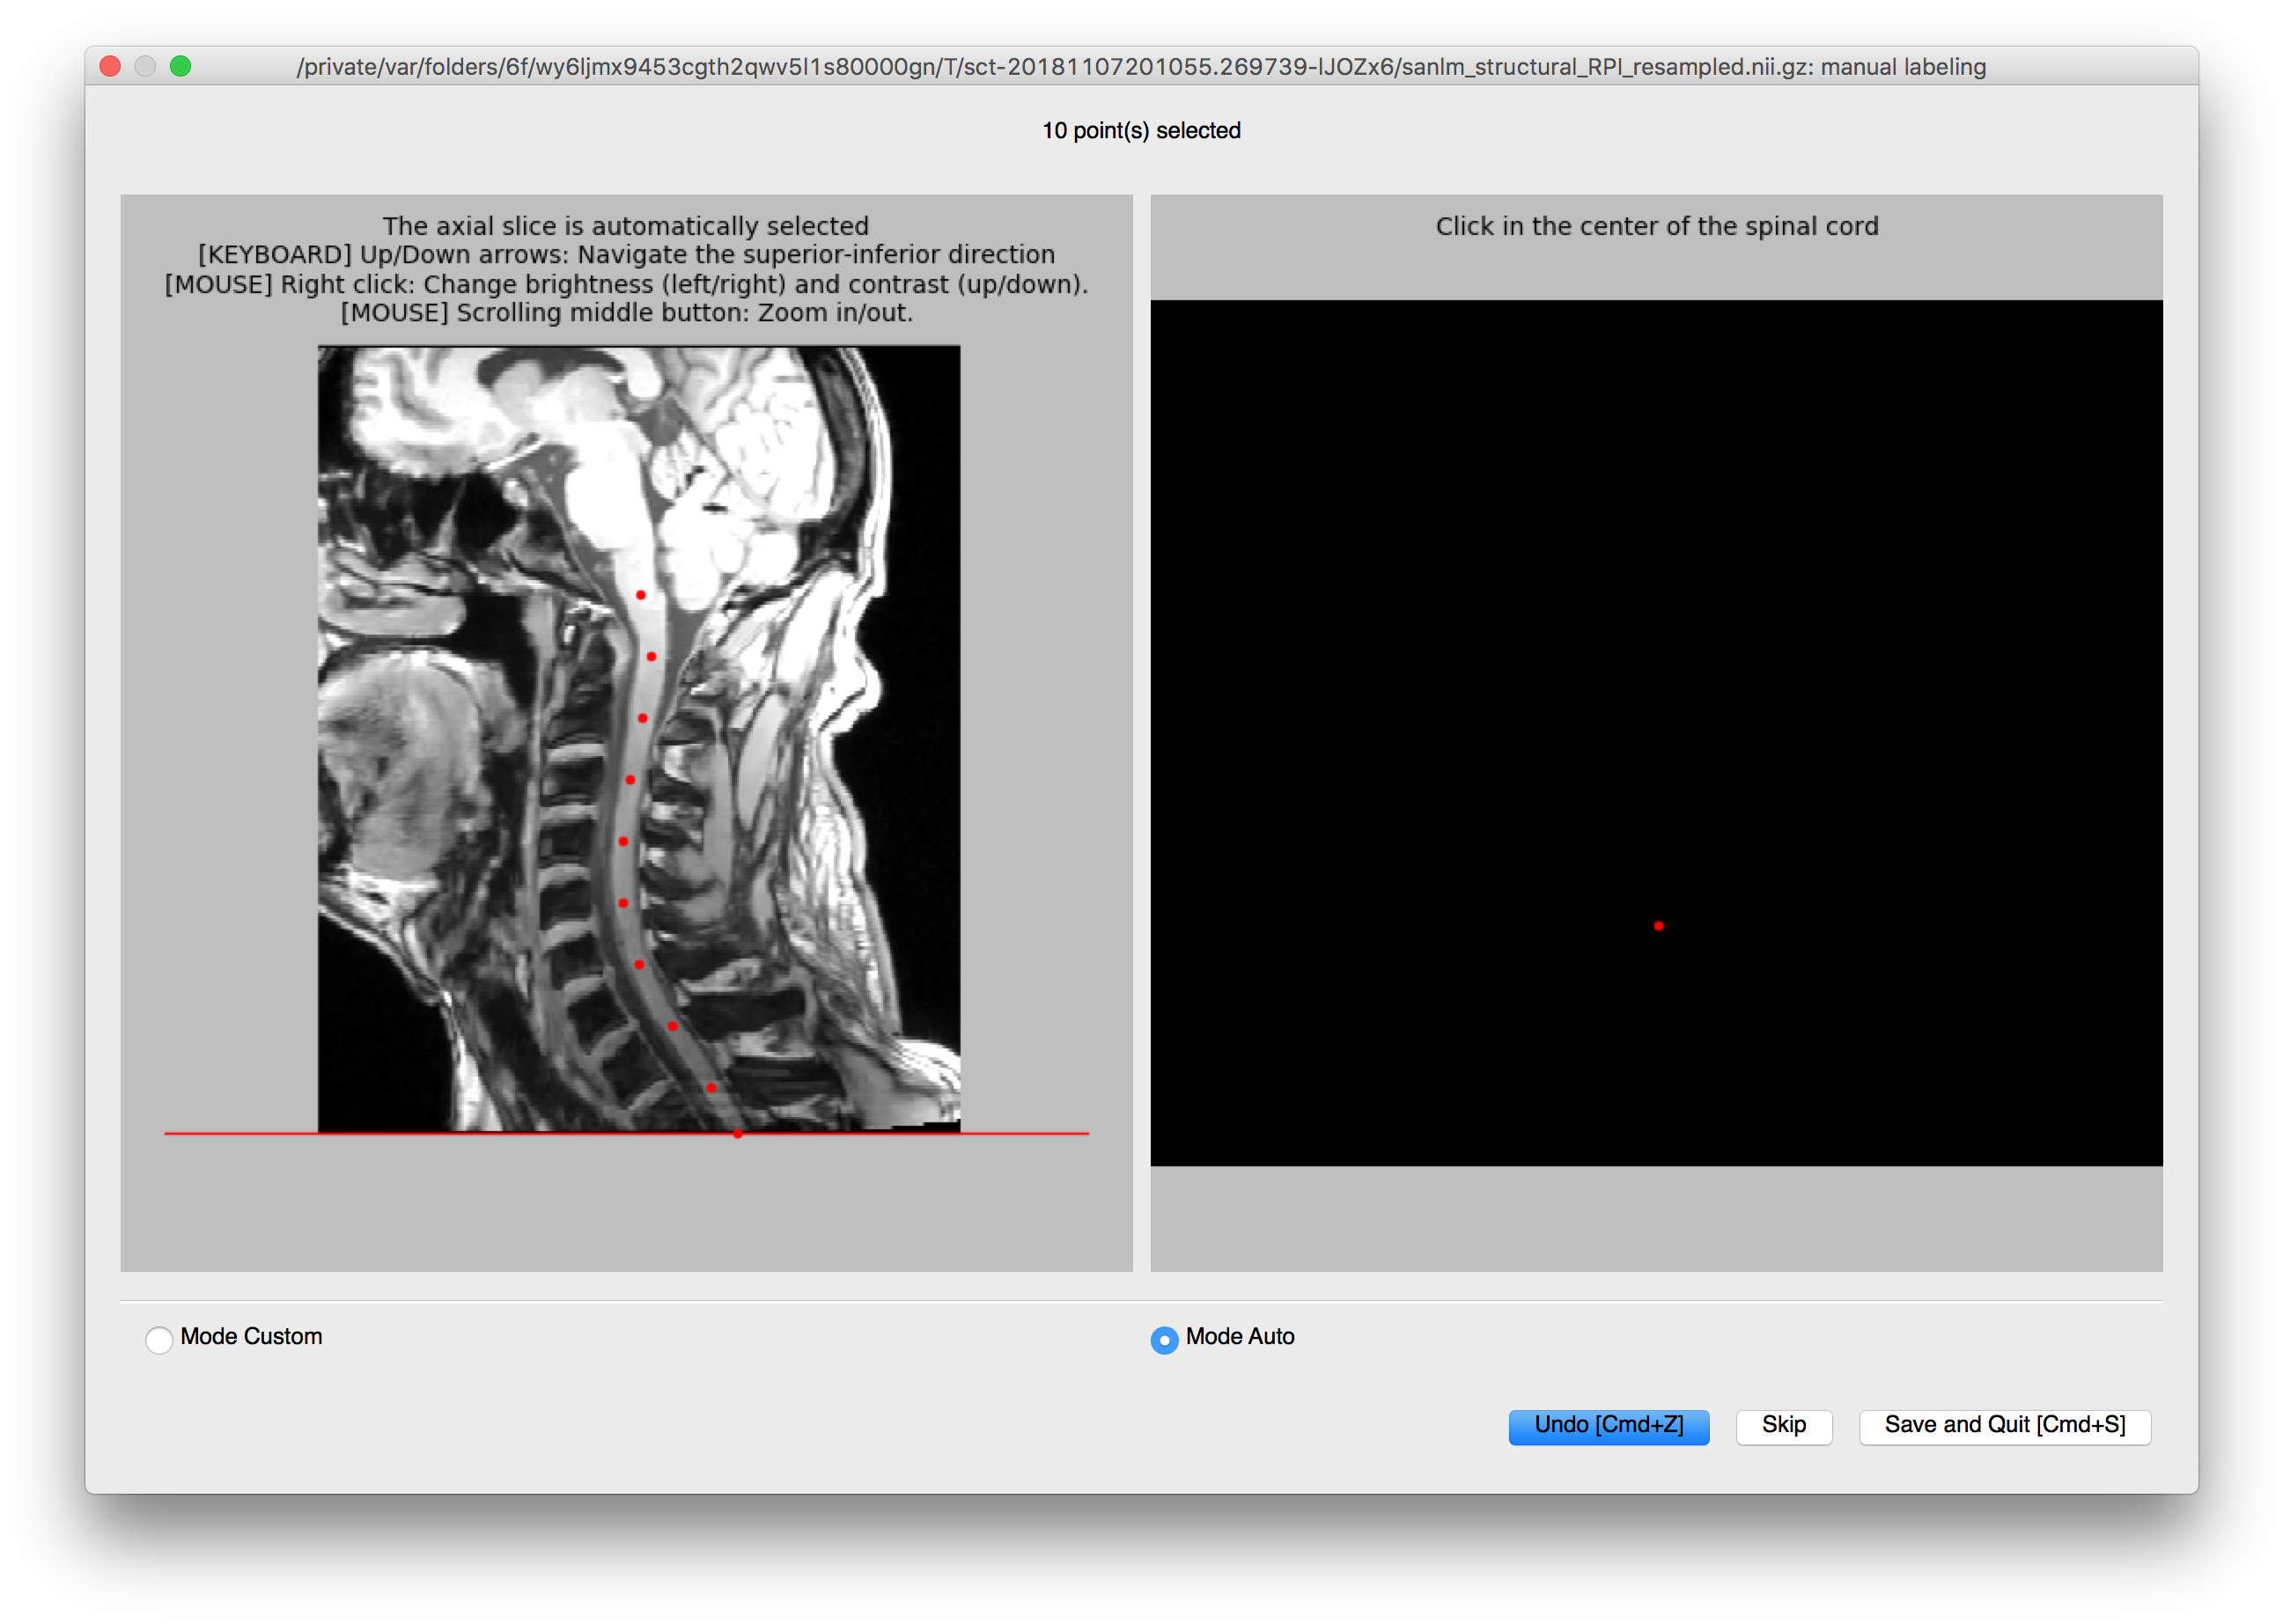The image size is (2283, 1624).
Task: Click the yellow minimize traffic light button
Action: click(144, 66)
